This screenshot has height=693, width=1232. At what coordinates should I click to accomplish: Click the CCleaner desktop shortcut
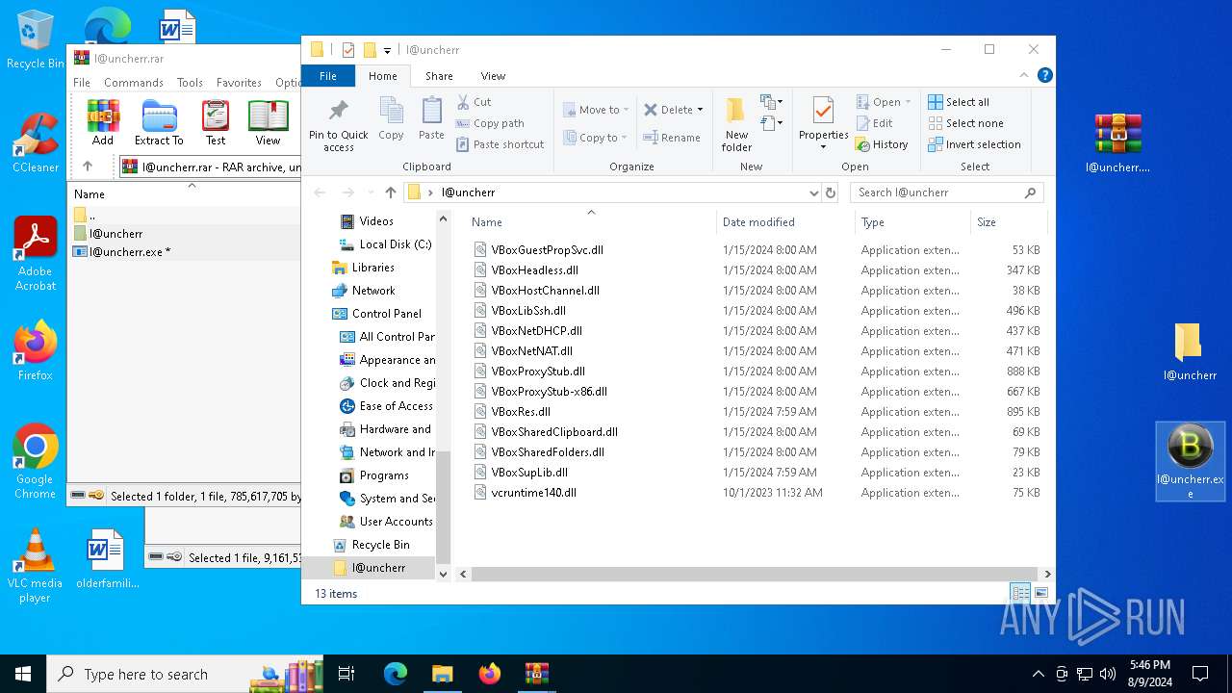point(36,142)
